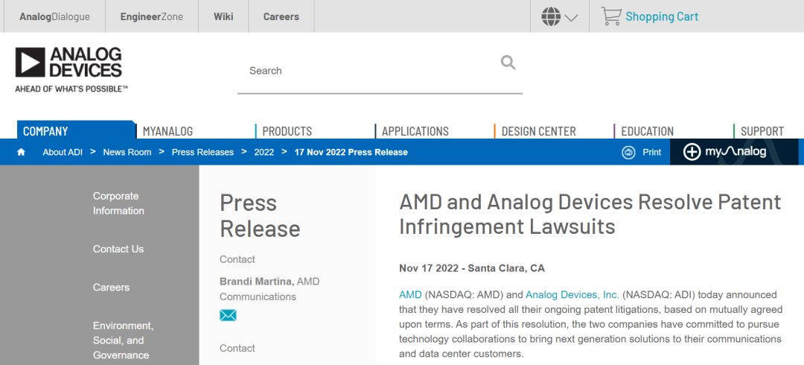Select the PRODUCTS tab

pos(287,131)
